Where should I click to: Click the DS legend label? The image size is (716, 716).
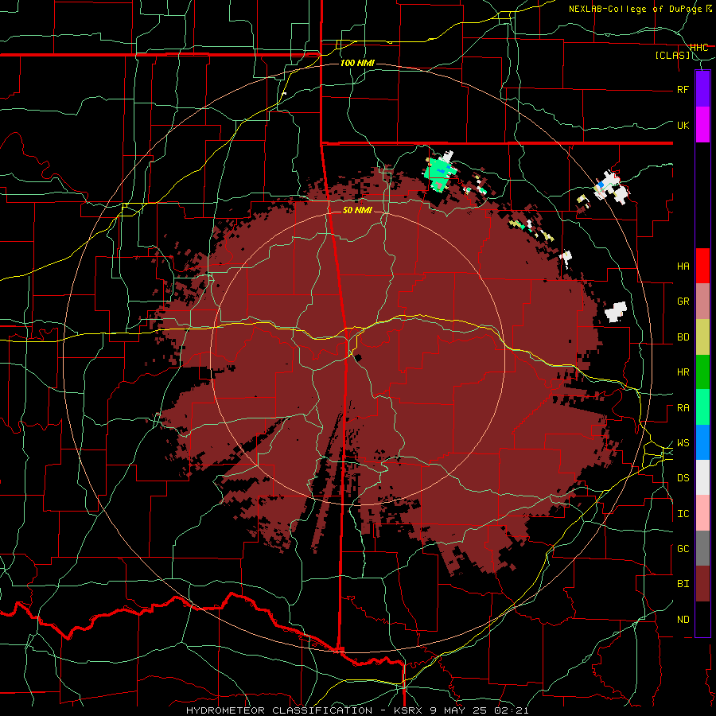pyautogui.click(x=683, y=478)
